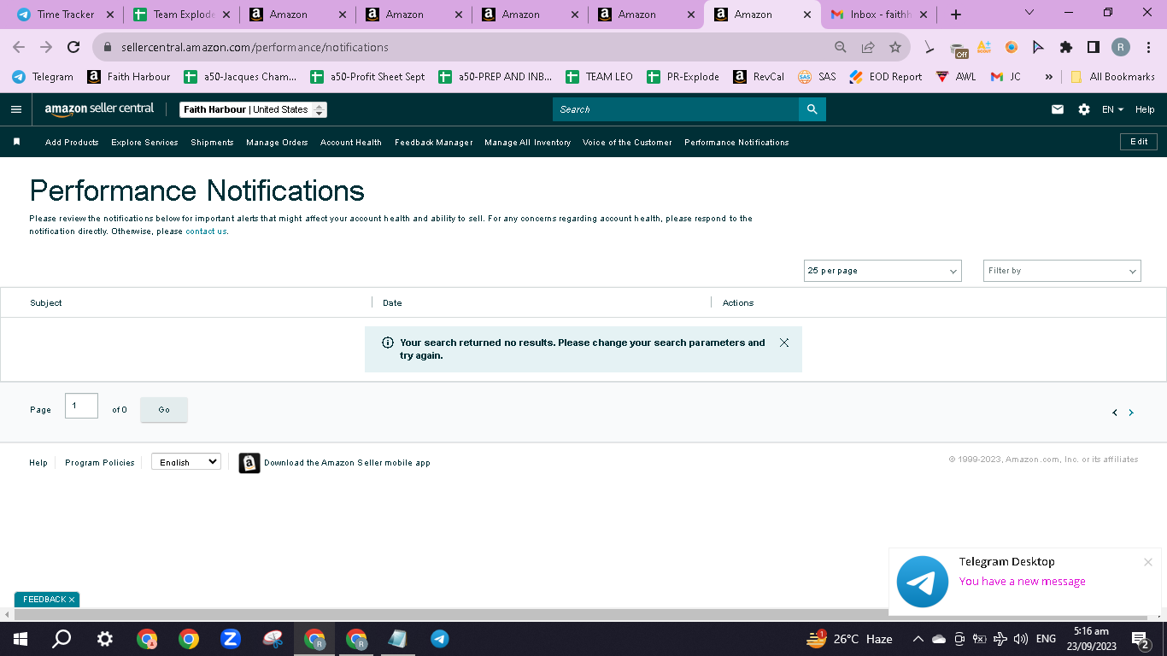
Task: Click the cursor arrow extension icon
Action: [x=1039, y=48]
